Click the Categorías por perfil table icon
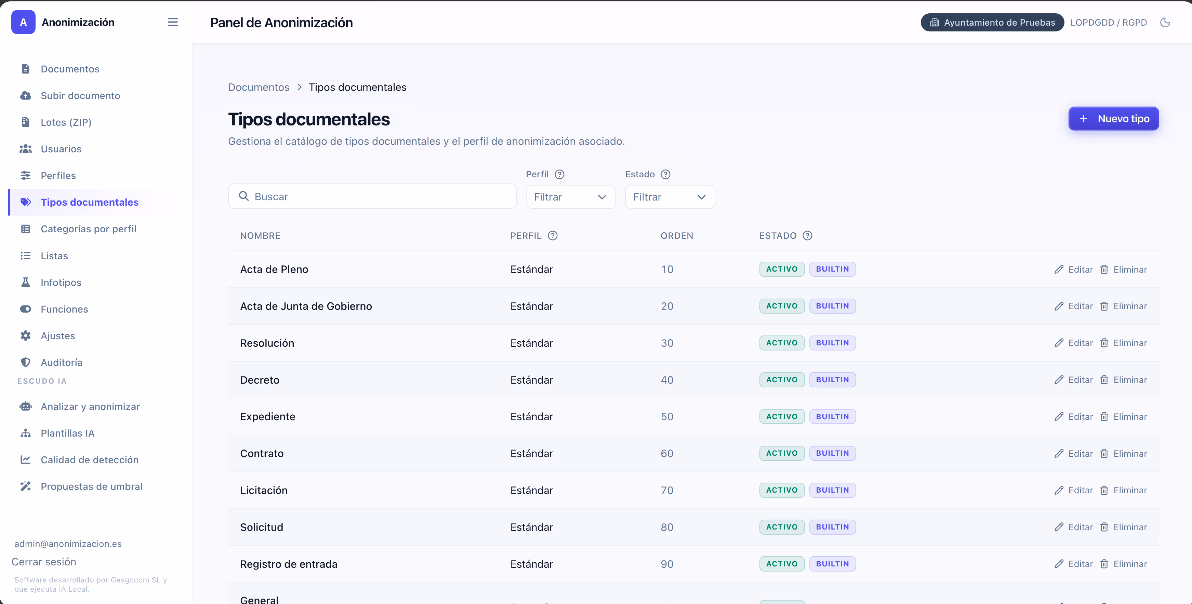This screenshot has width=1192, height=604. pyautogui.click(x=25, y=229)
